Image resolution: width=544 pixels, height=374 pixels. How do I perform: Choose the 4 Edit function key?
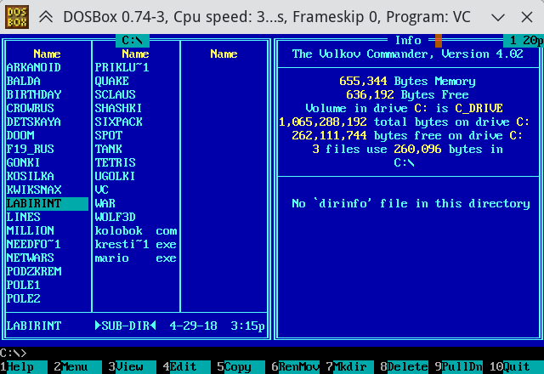187,366
